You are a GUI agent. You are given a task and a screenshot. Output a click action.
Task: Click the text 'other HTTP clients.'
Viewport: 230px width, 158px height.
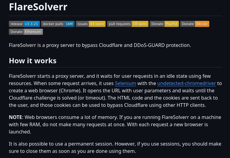(x=185, y=105)
